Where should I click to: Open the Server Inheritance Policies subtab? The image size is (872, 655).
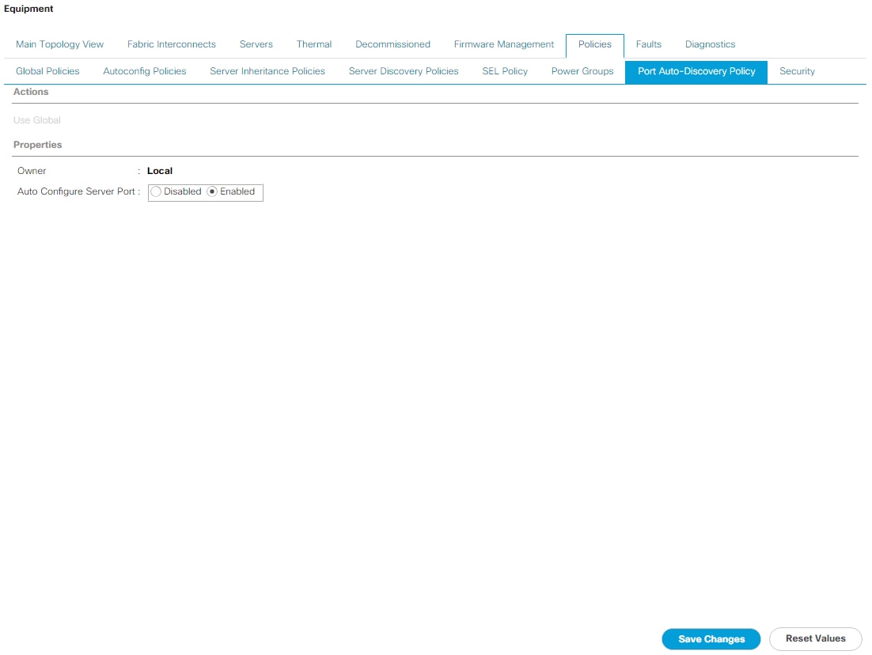[x=267, y=72]
